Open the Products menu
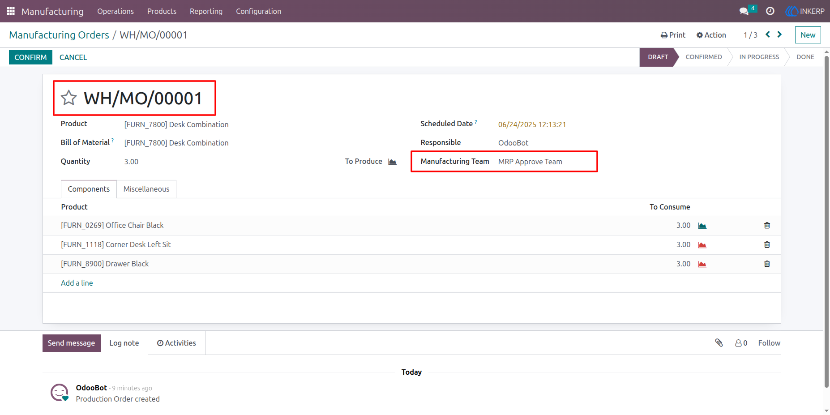This screenshot has height=415, width=830. point(162,11)
